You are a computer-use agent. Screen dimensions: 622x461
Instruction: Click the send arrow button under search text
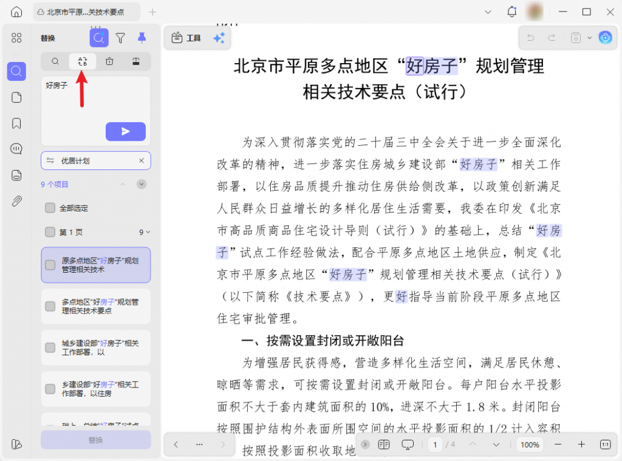point(126,131)
